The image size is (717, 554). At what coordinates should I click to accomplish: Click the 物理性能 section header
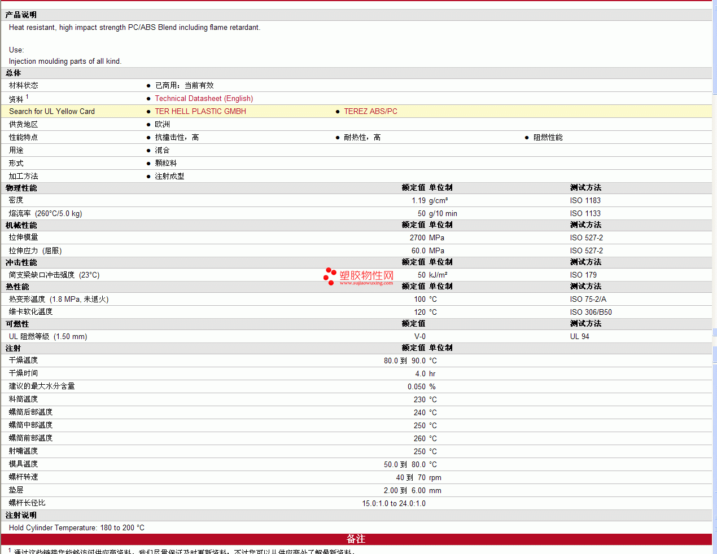point(21,188)
